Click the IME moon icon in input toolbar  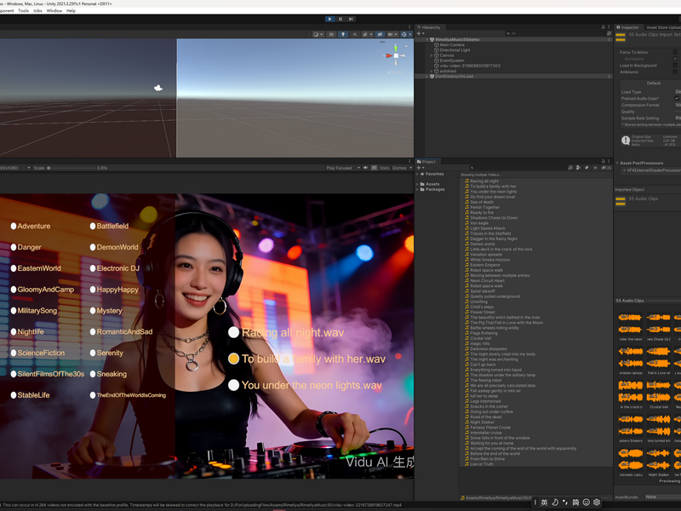555,502
